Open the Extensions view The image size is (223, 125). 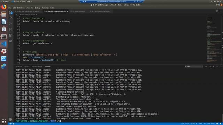(11, 35)
